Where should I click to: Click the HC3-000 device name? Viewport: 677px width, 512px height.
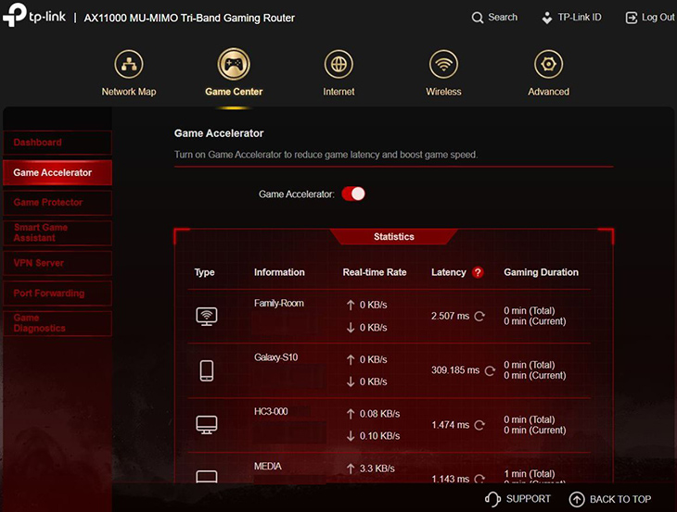(271, 412)
